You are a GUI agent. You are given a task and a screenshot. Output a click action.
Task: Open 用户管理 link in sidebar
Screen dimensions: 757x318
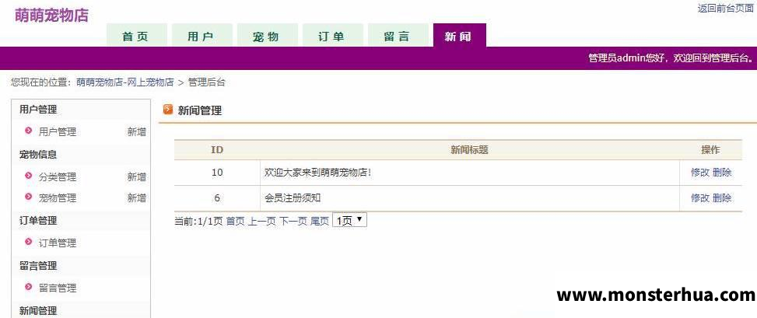58,131
